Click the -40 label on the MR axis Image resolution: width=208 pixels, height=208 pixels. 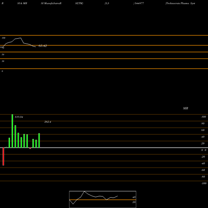click(203, 163)
